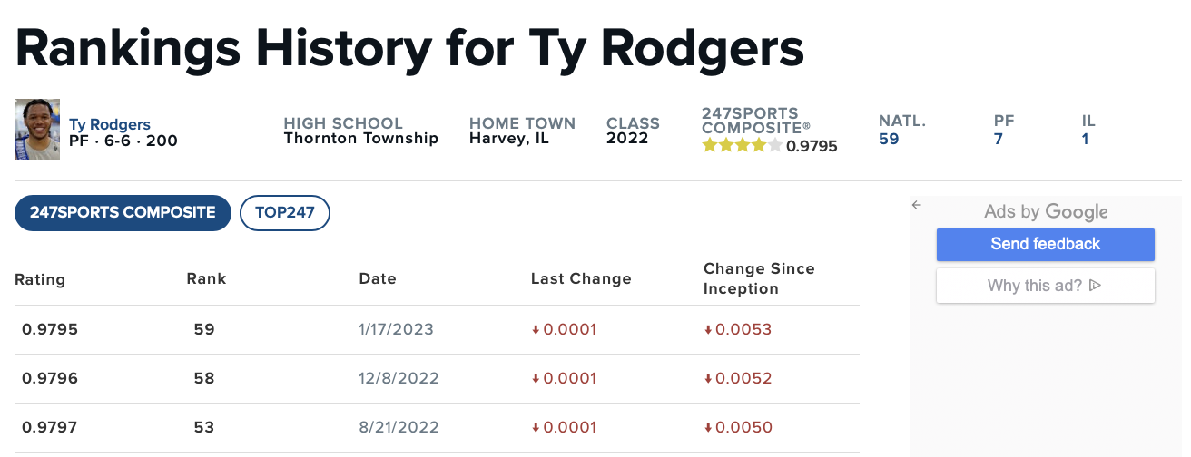Image resolution: width=1191 pixels, height=457 pixels.
Task: Open the PF position rank 7 link
Action: click(998, 140)
